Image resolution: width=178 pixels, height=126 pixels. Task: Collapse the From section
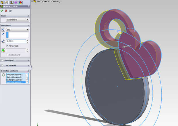coord(28,16)
